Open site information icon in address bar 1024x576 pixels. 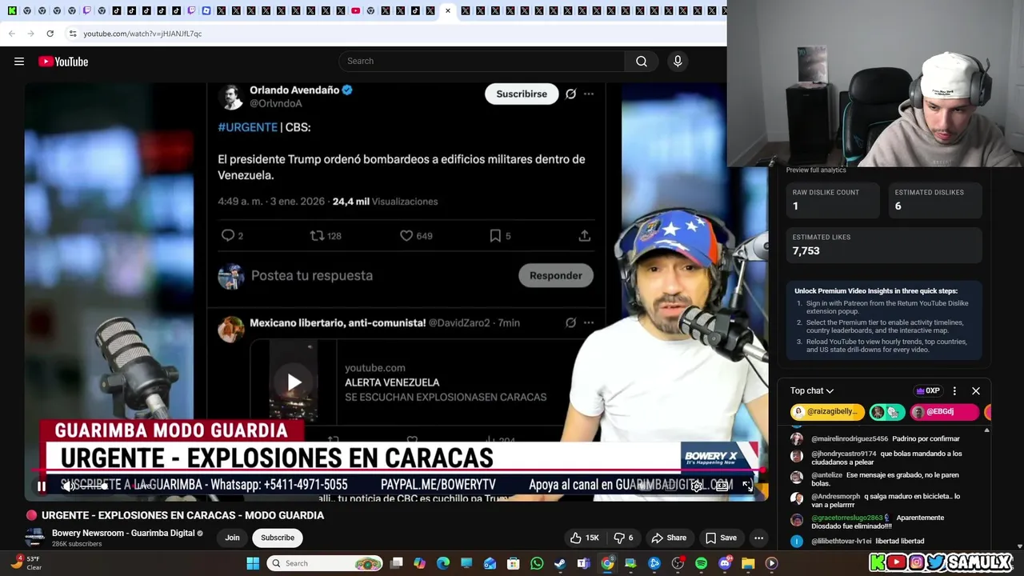(x=73, y=34)
